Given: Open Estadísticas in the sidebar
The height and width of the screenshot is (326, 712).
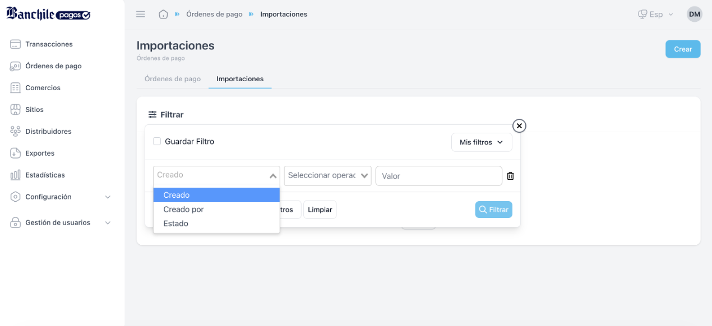Looking at the screenshot, I should [45, 175].
